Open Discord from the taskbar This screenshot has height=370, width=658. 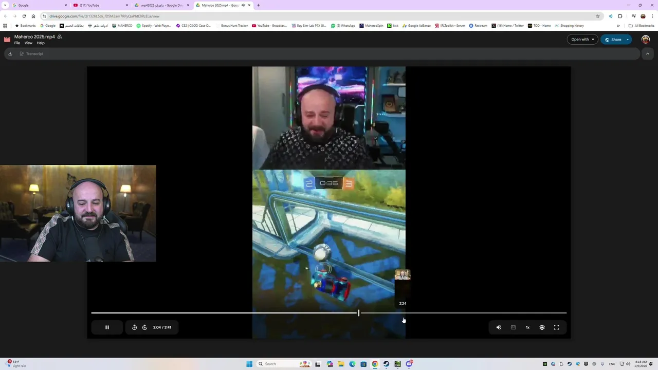[x=409, y=364]
